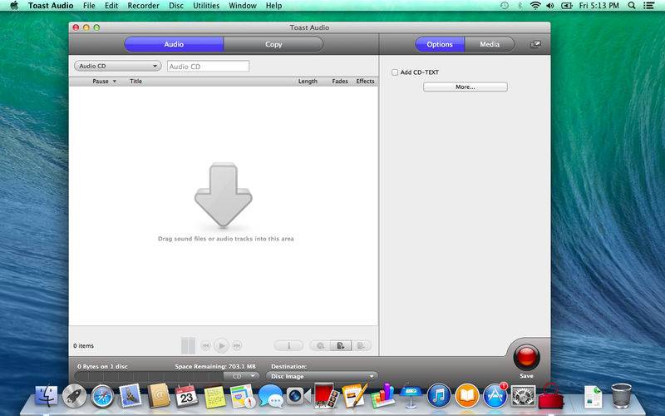Skip to previous track
Image resolution: width=665 pixels, height=416 pixels.
(205, 345)
